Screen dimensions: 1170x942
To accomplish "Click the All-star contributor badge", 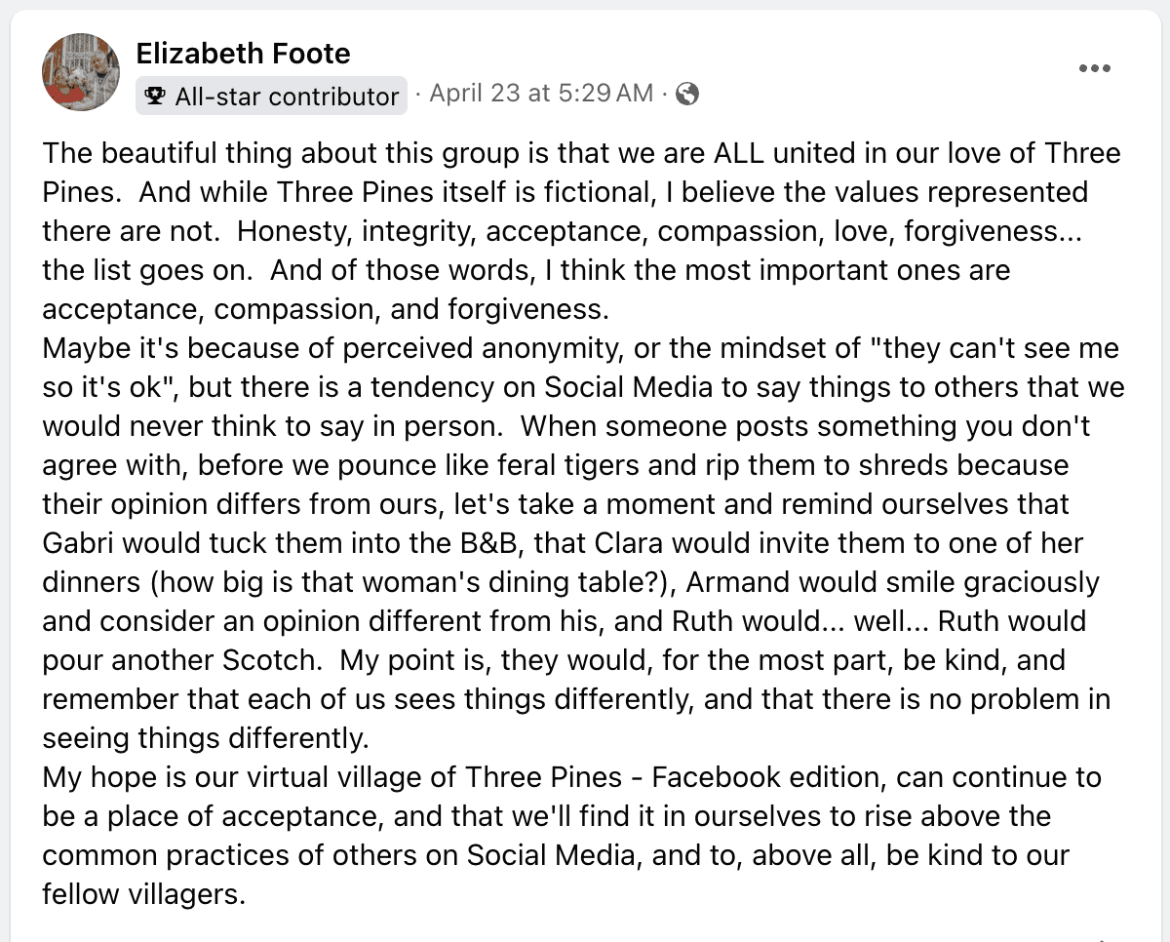I will (271, 96).
